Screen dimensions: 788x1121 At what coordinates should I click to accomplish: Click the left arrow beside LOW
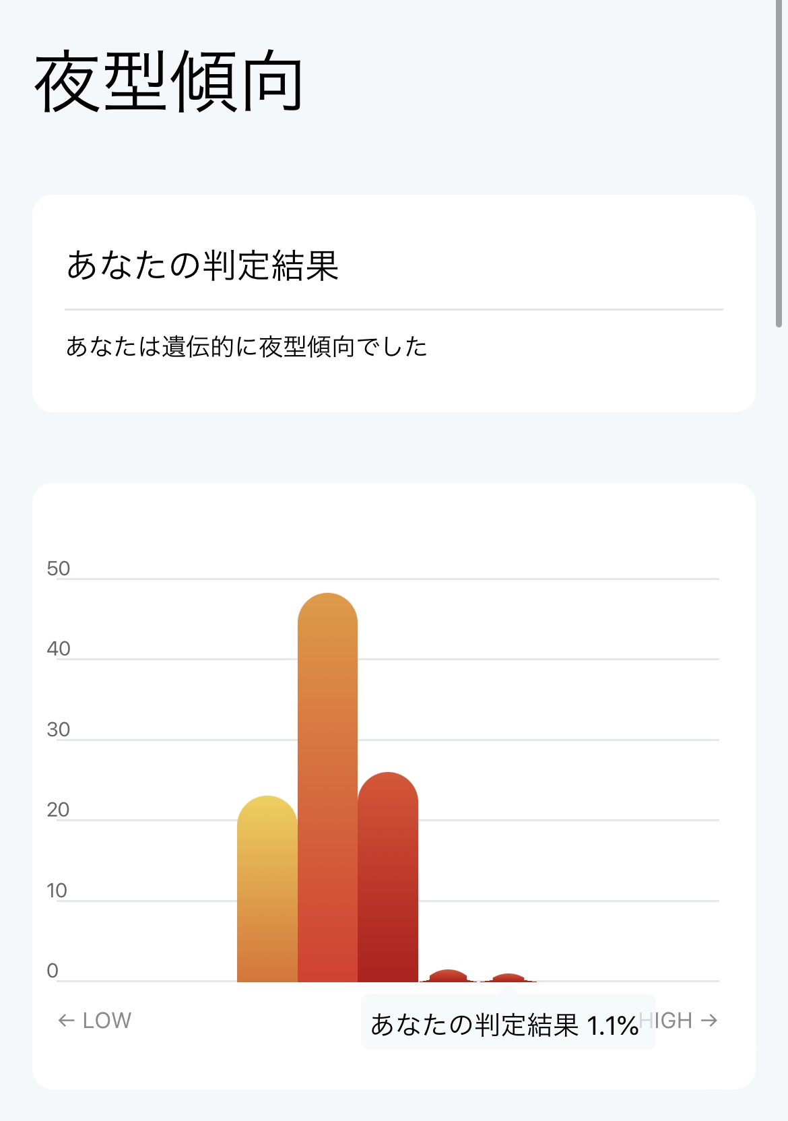pyautogui.click(x=66, y=1021)
